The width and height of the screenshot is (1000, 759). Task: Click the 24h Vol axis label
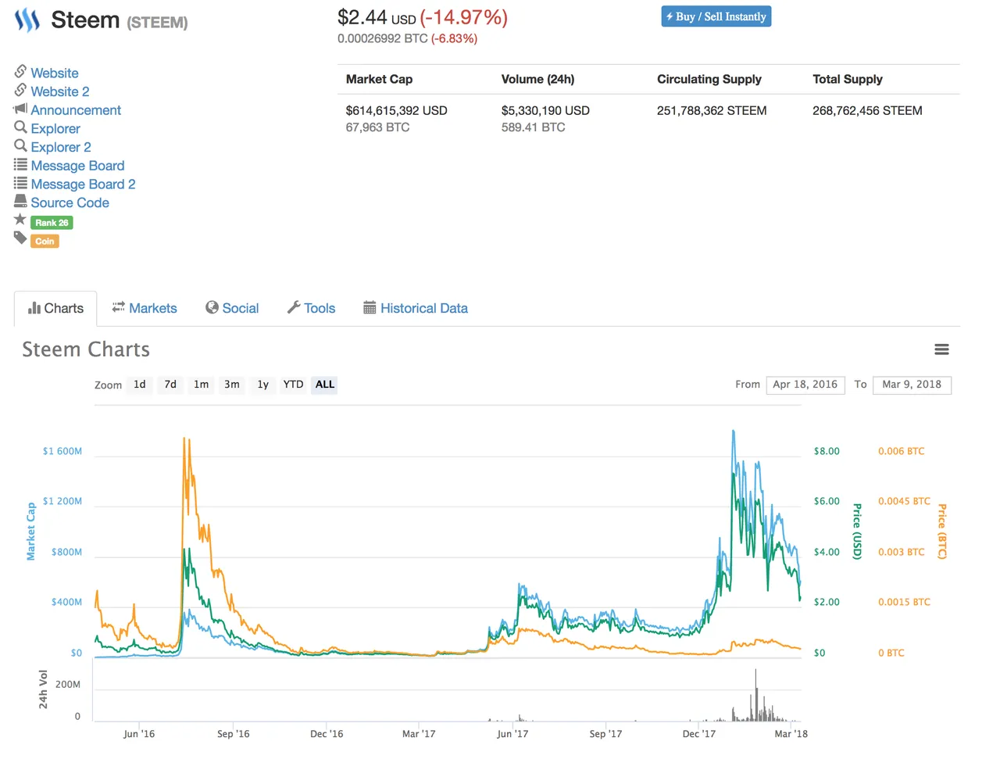[x=43, y=689]
